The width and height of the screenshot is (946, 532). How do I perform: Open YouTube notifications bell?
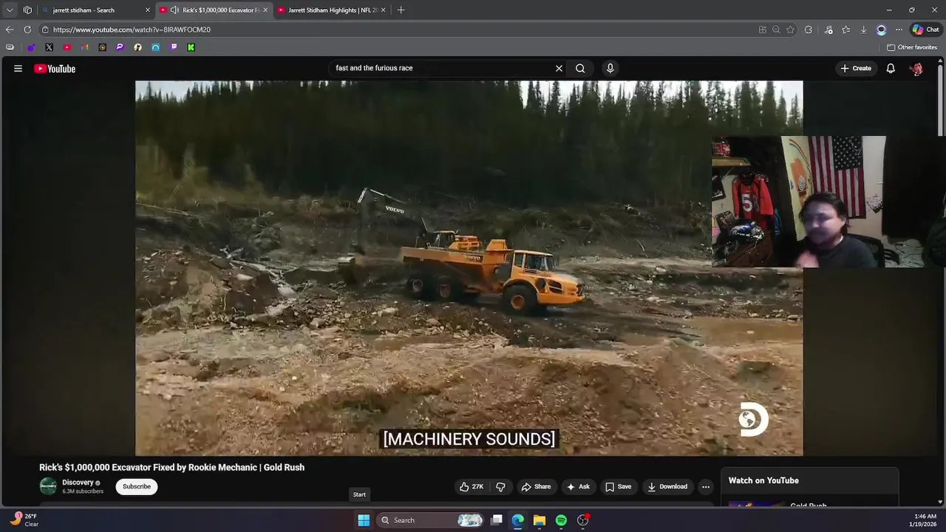(x=891, y=68)
